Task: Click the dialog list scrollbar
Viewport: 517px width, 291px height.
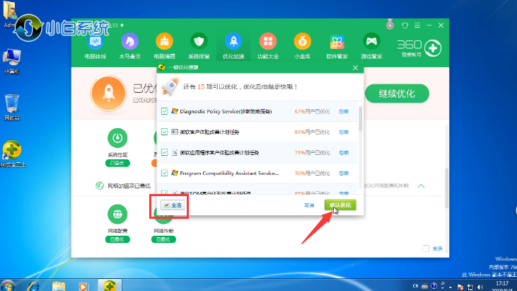Action: [x=361, y=119]
